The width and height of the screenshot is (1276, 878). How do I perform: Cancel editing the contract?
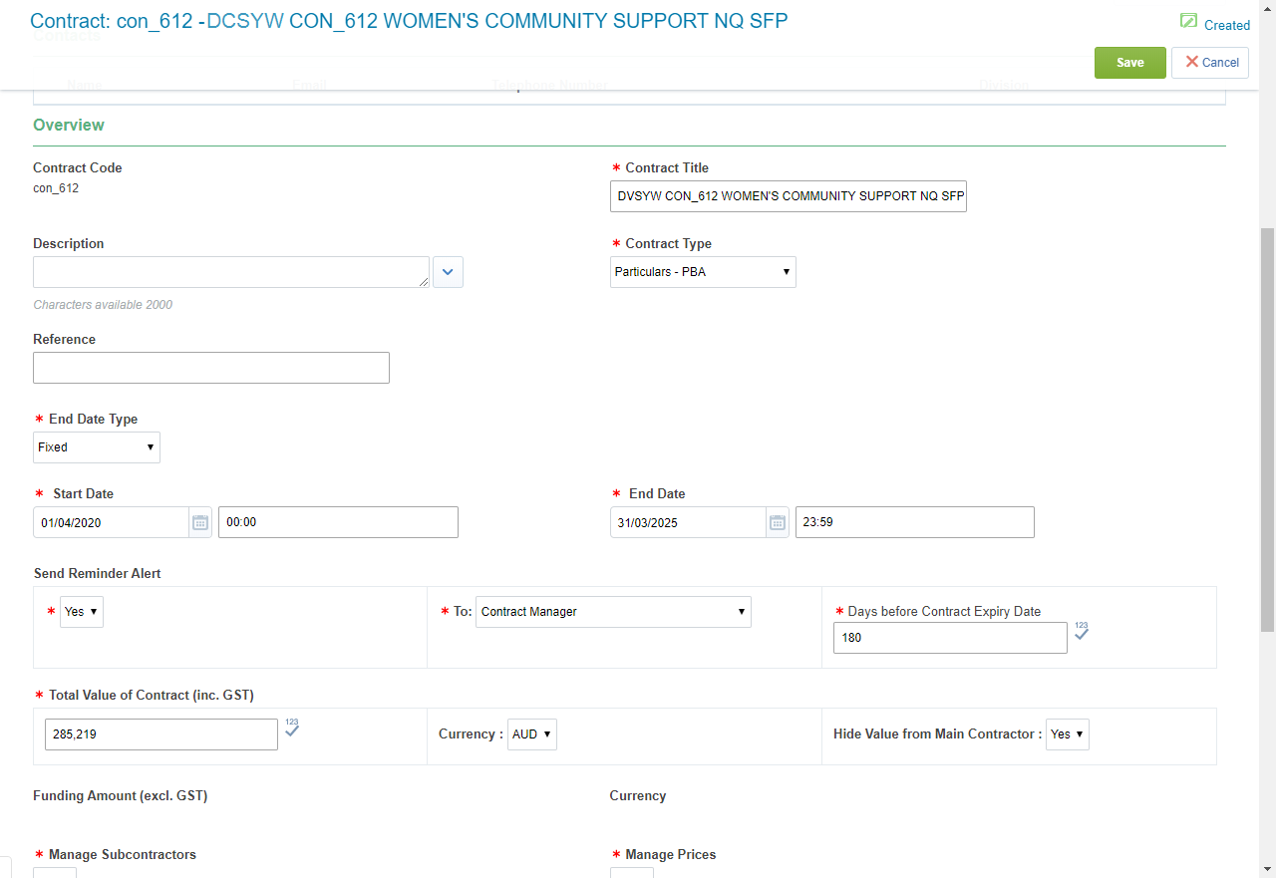(x=1210, y=62)
